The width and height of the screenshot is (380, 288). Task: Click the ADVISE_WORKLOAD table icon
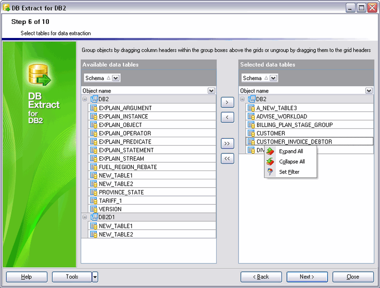click(251, 116)
